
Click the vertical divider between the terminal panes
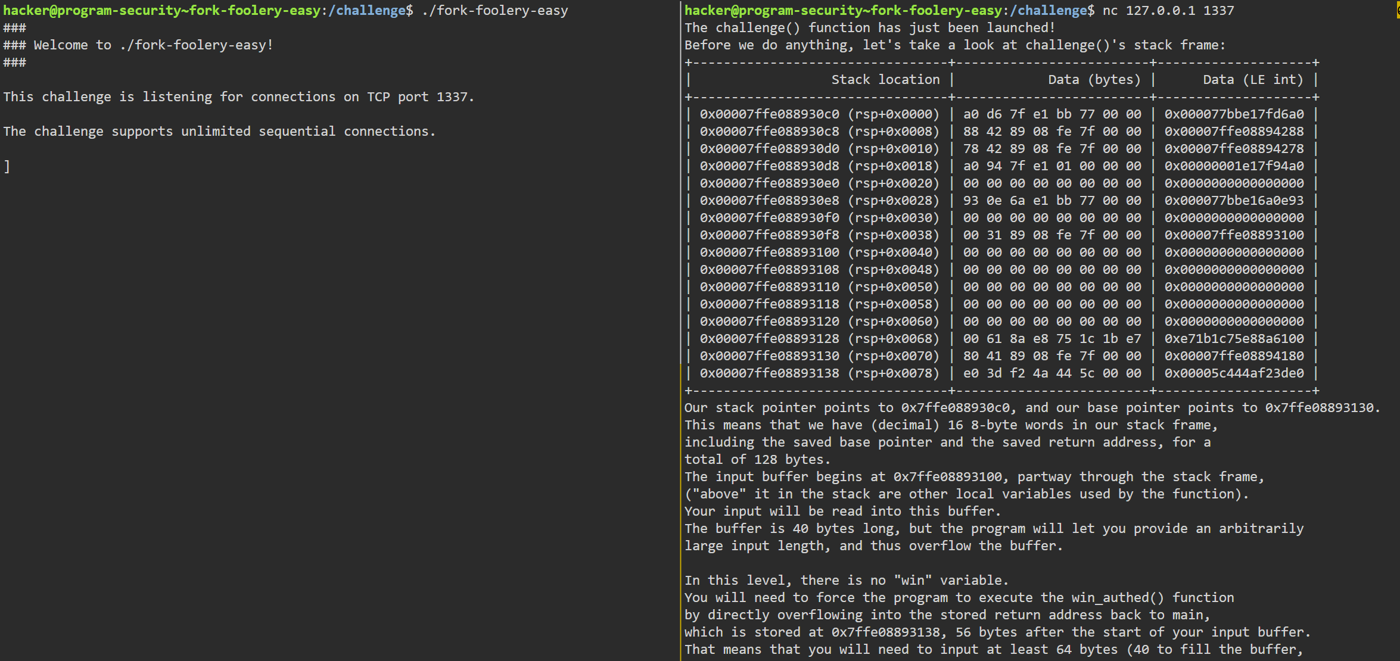point(680,330)
